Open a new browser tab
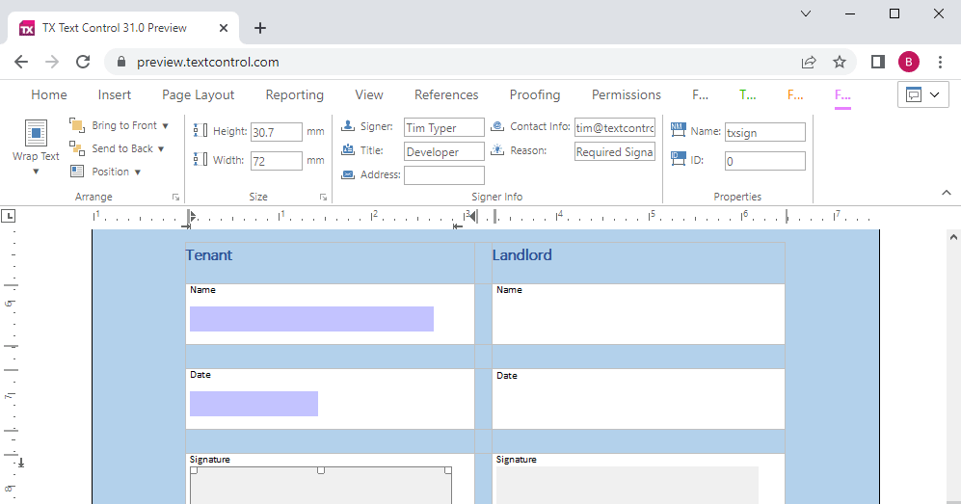Screen dimensions: 961x504 coord(260,28)
